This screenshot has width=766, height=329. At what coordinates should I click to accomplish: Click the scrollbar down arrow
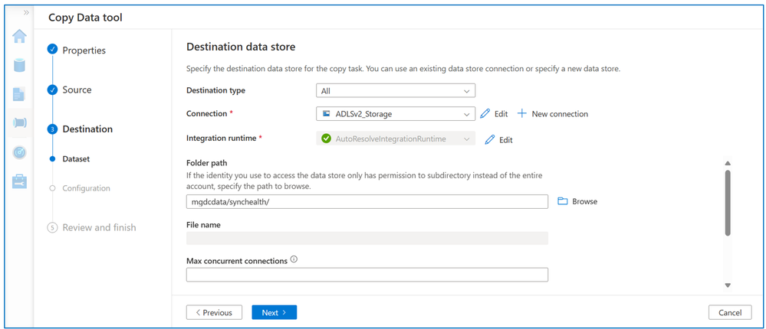coord(728,285)
